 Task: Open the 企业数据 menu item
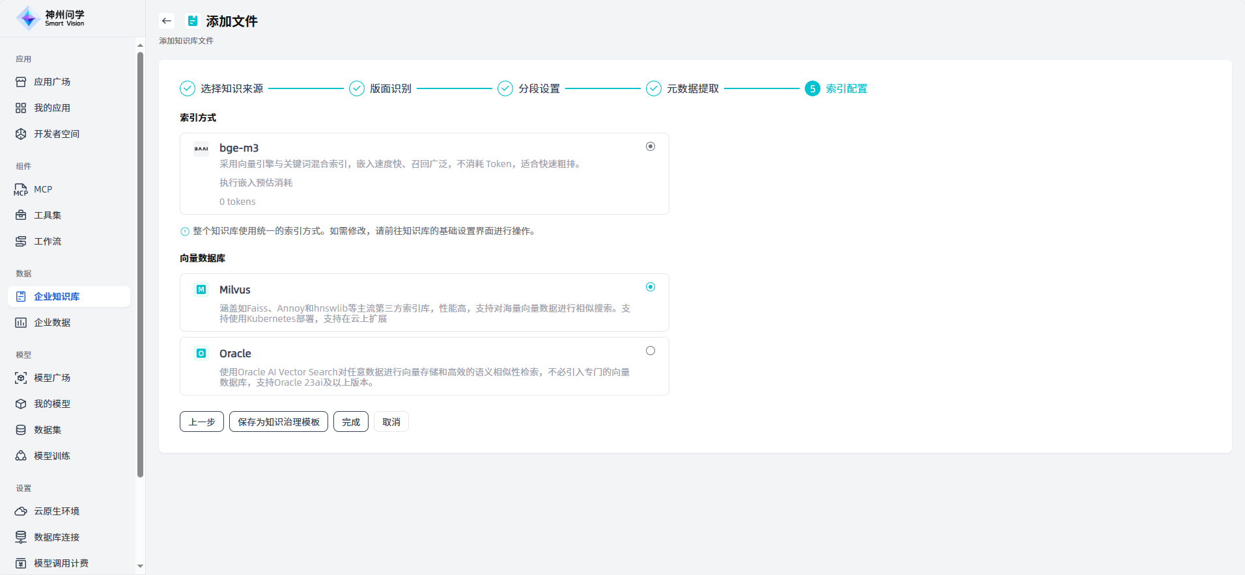tap(52, 323)
